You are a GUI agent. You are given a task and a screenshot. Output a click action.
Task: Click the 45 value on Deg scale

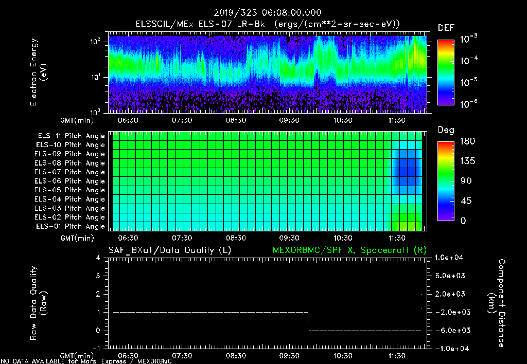(467, 201)
